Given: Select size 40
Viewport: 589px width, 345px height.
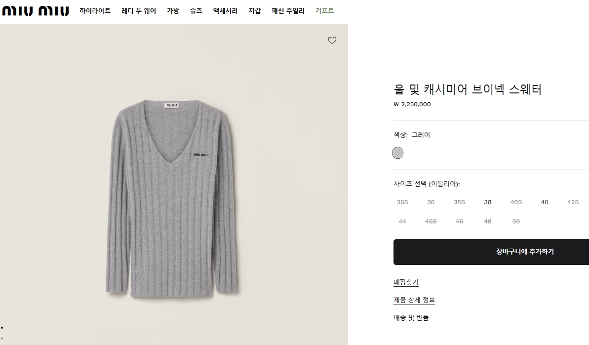Looking at the screenshot, I should (545, 202).
